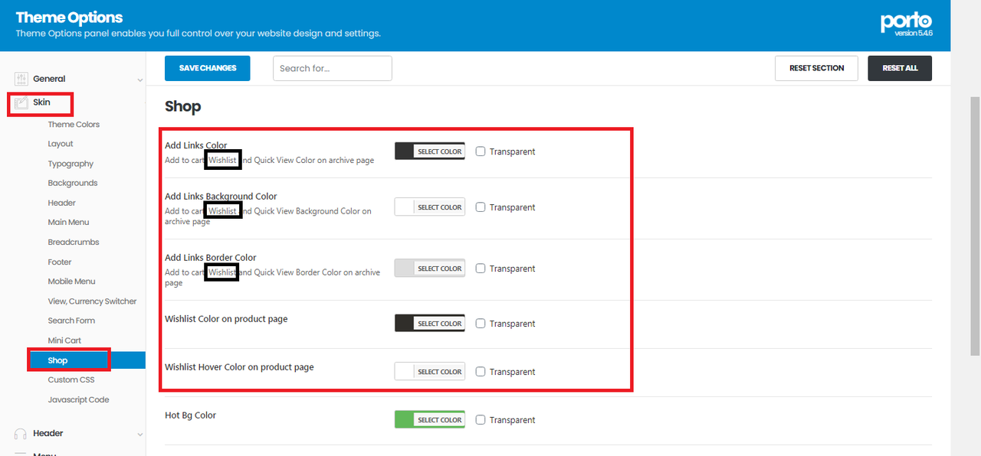Open Javascript Code submenu item
This screenshot has width=981, height=456.
78,399
